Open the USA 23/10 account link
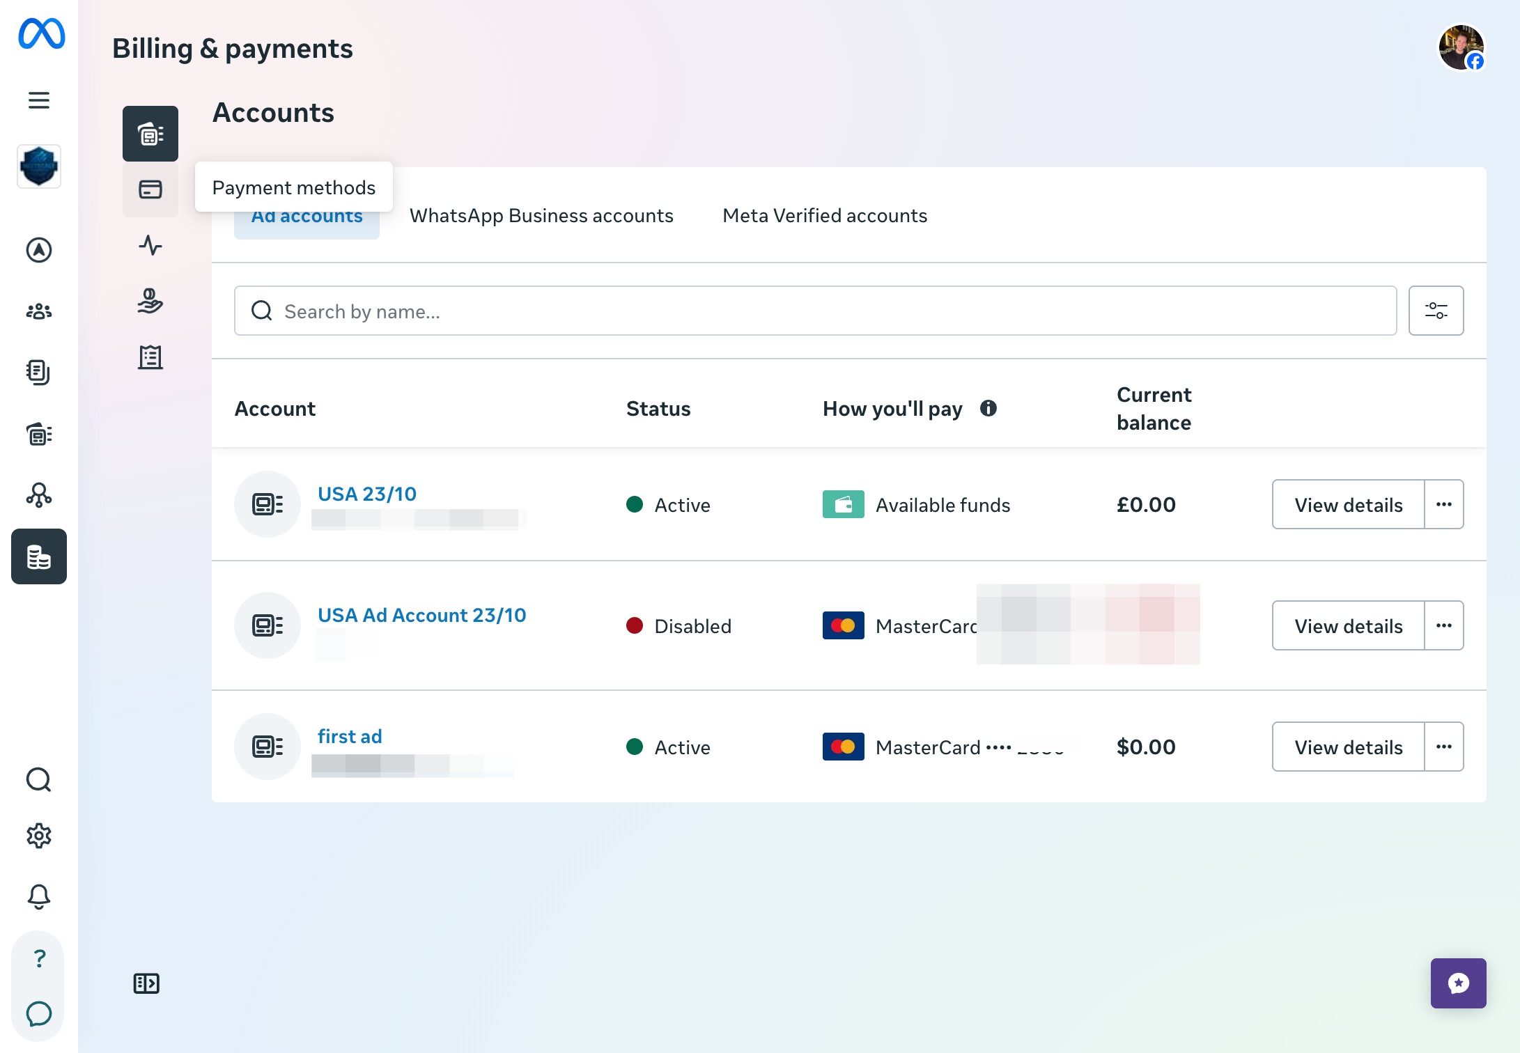This screenshot has width=1520, height=1053. point(367,494)
